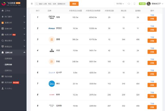Open 品牌搜索 submenu item
This screenshot has width=165, height=111.
[x=8, y=58]
